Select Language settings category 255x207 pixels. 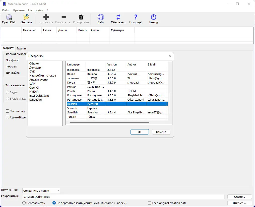(35, 100)
